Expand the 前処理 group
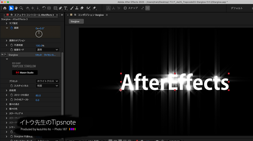Screen dimensions: 253x141 7,90
